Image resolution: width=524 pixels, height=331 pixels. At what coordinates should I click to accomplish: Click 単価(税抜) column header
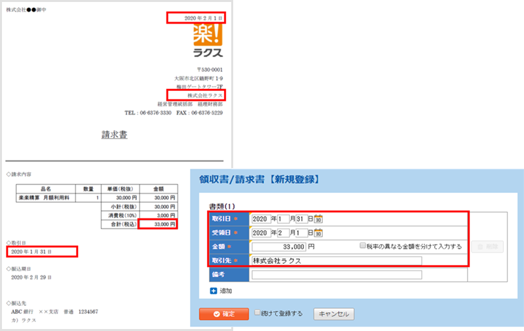121,189
